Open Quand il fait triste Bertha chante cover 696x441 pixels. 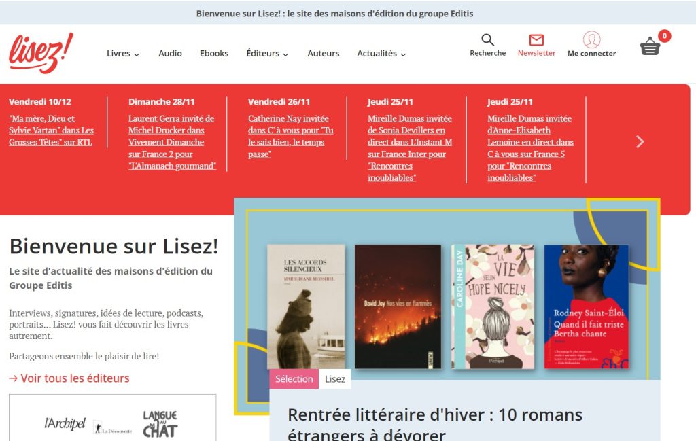tap(587, 306)
